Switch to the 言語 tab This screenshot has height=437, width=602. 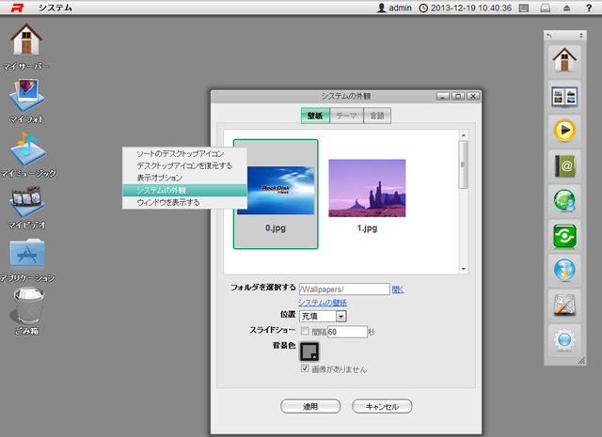point(376,115)
